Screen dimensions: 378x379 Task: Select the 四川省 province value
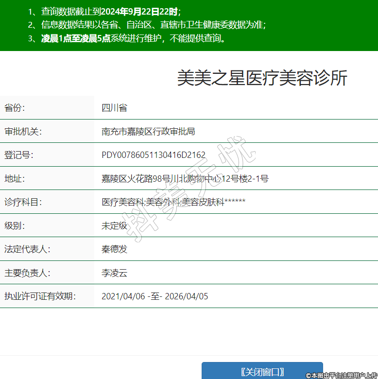click(114, 108)
